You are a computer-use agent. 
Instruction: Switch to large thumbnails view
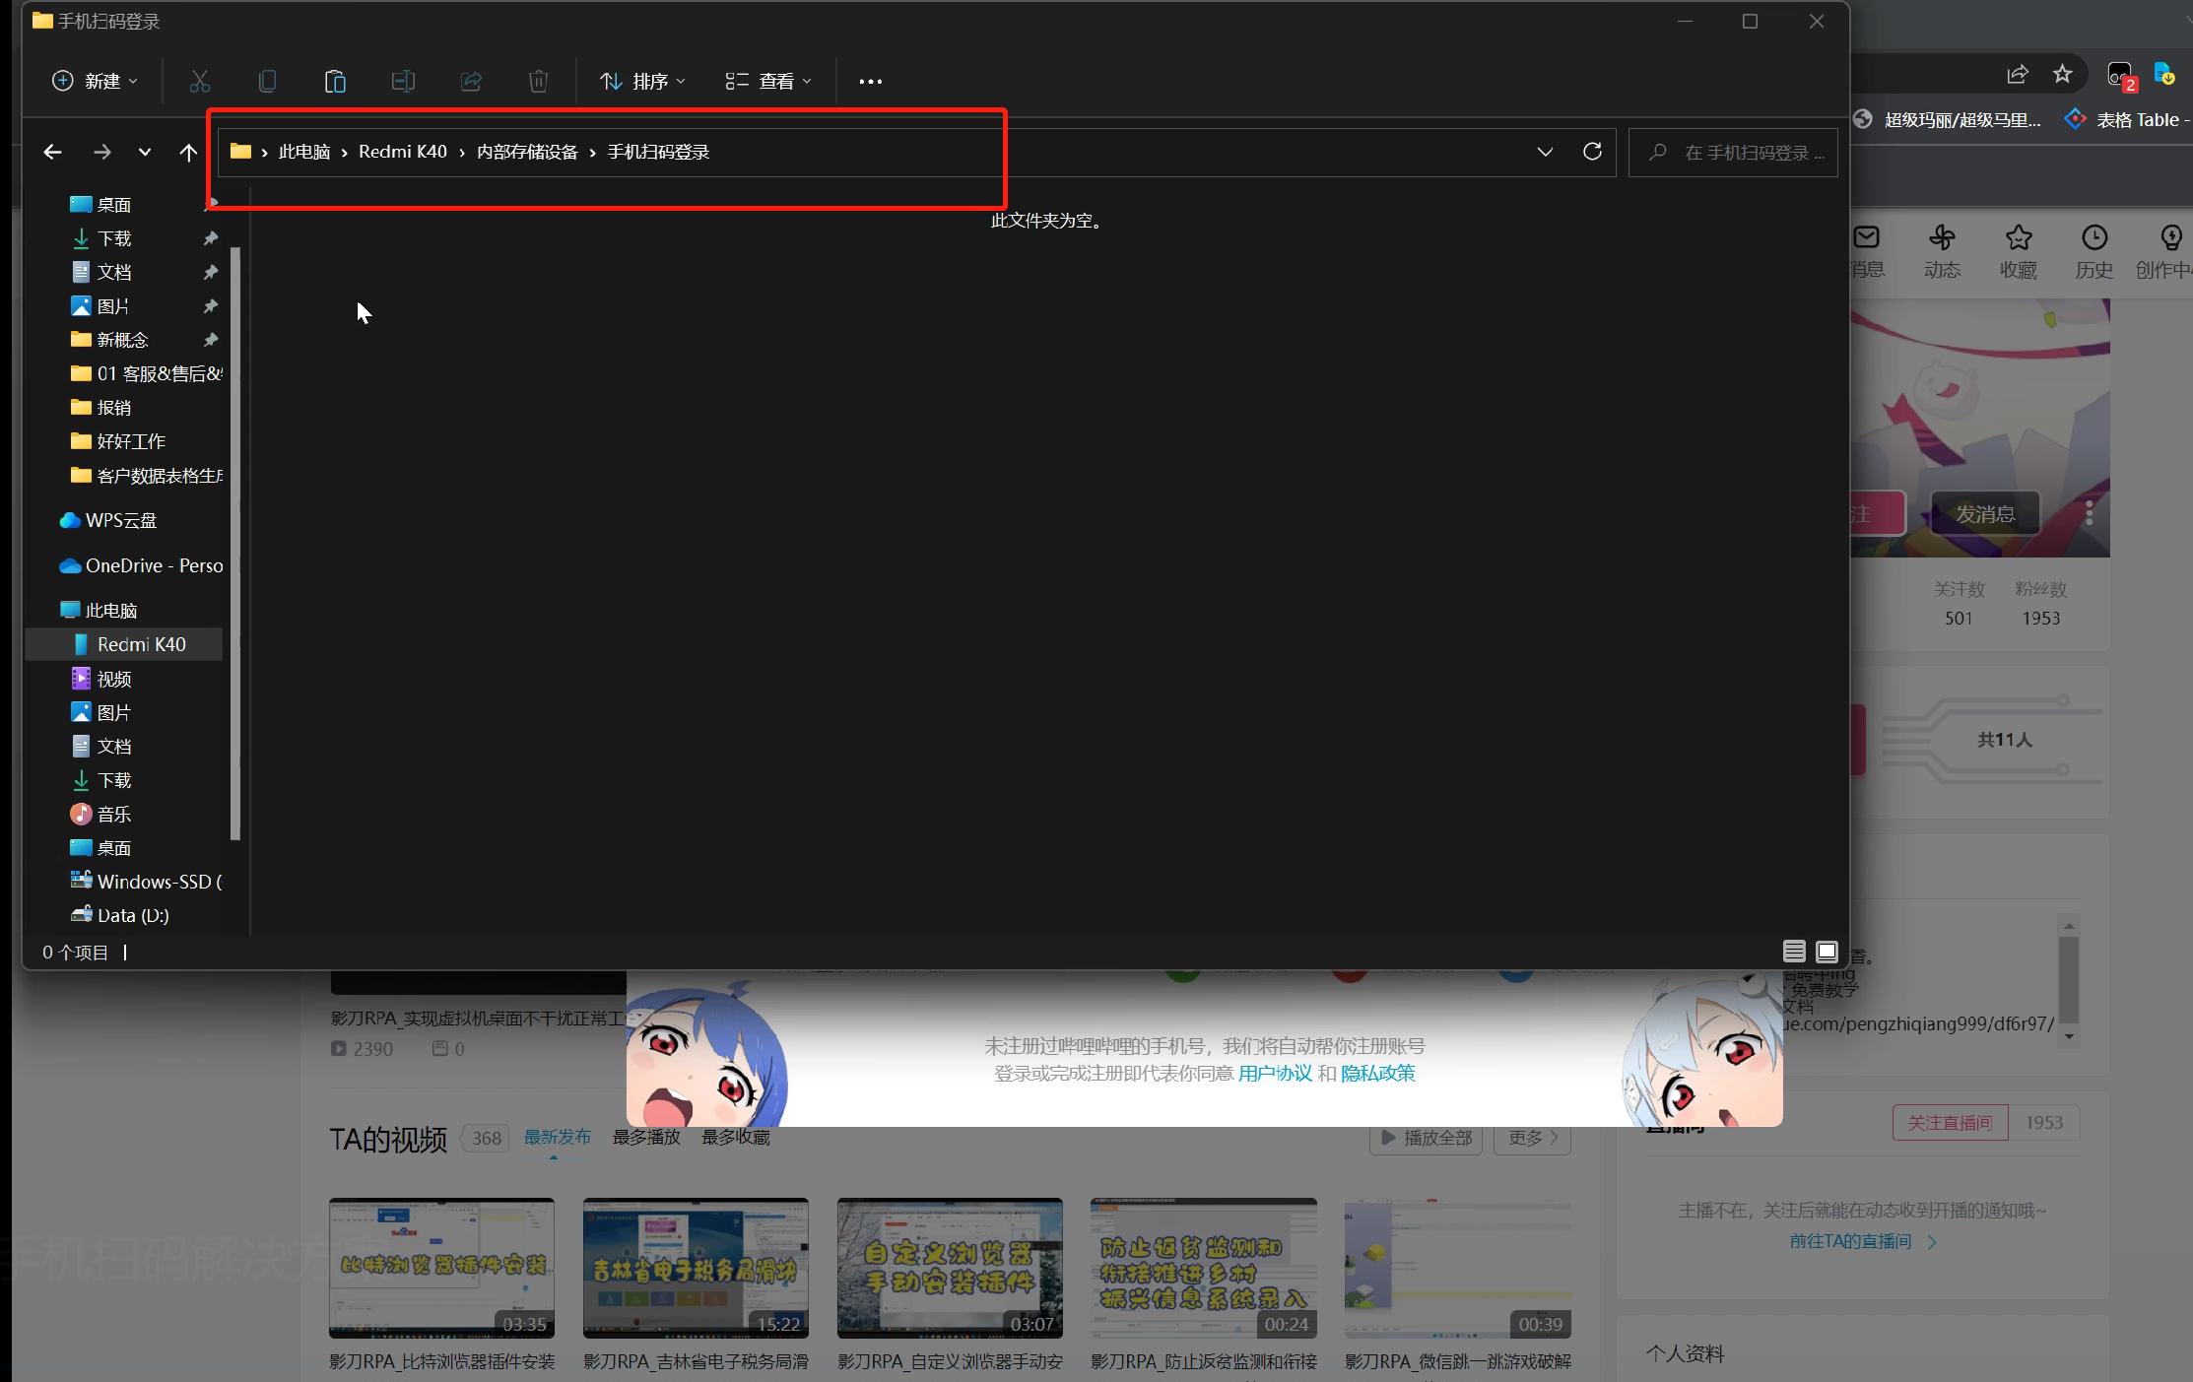tap(1827, 952)
